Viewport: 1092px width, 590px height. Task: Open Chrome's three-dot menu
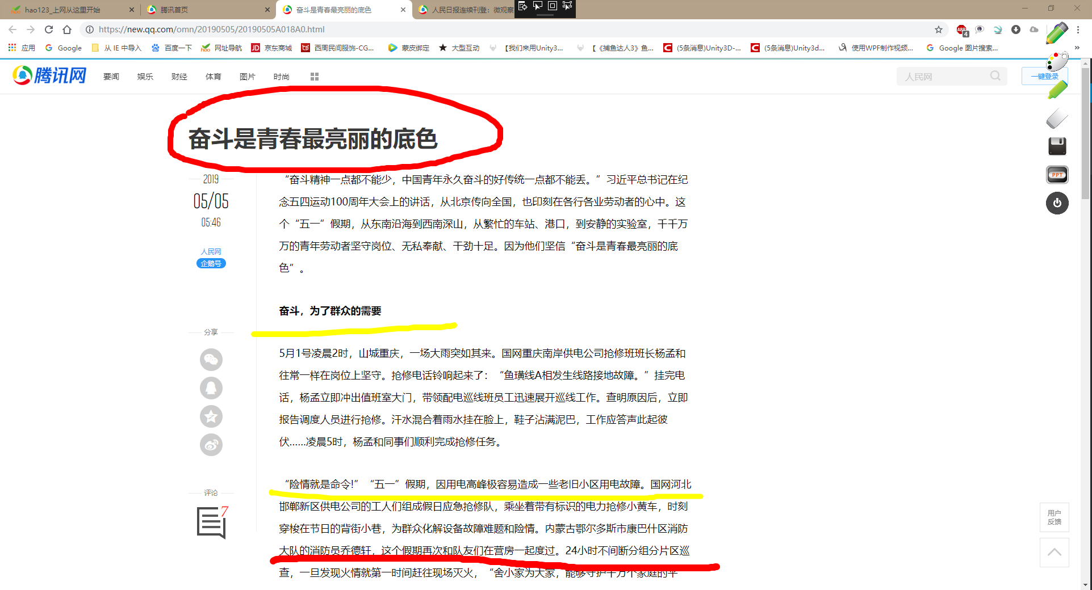tap(1078, 29)
